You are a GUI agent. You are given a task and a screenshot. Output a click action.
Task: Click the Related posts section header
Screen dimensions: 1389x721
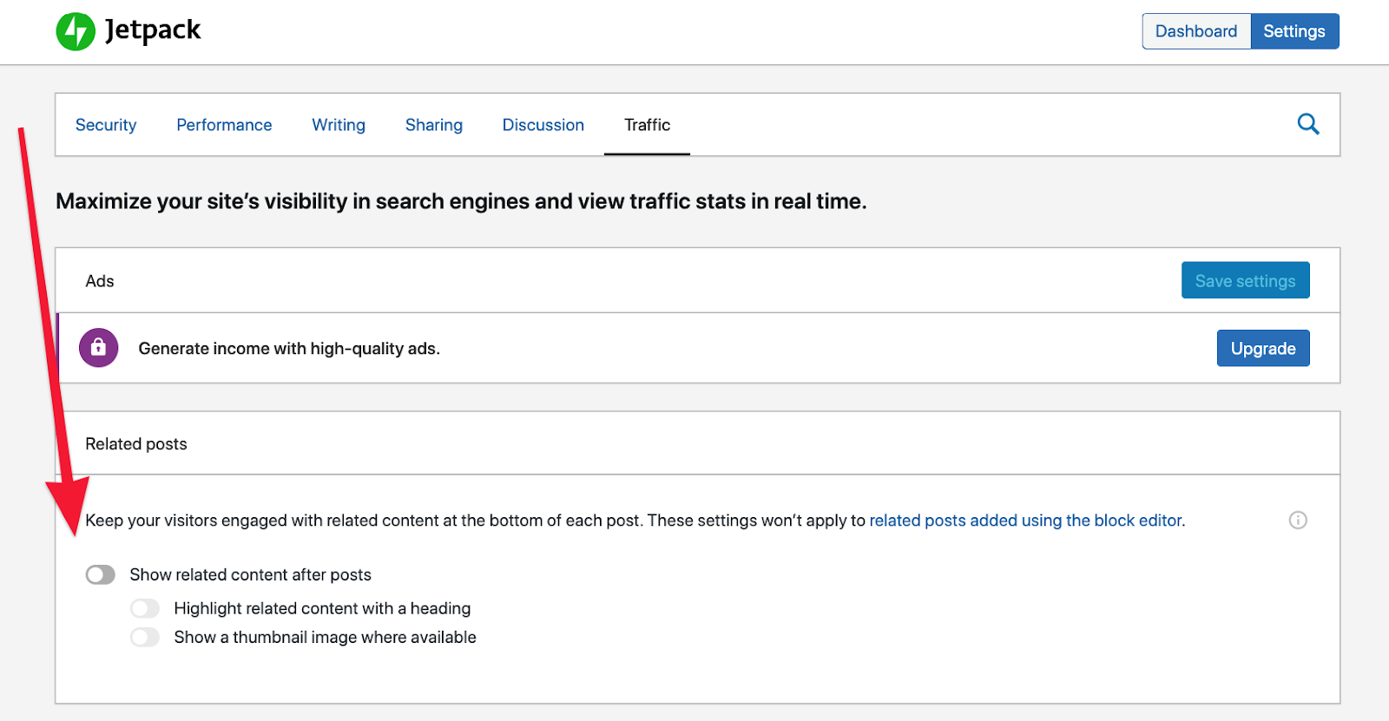click(x=136, y=444)
